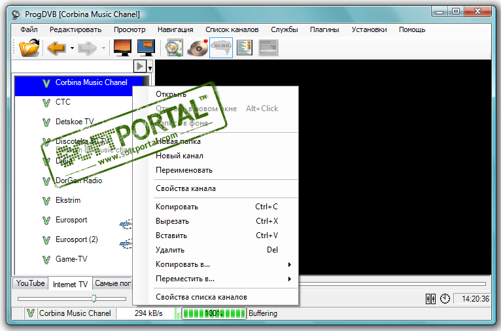Open the Файл menu
The height and width of the screenshot is (331, 501).
click(29, 29)
